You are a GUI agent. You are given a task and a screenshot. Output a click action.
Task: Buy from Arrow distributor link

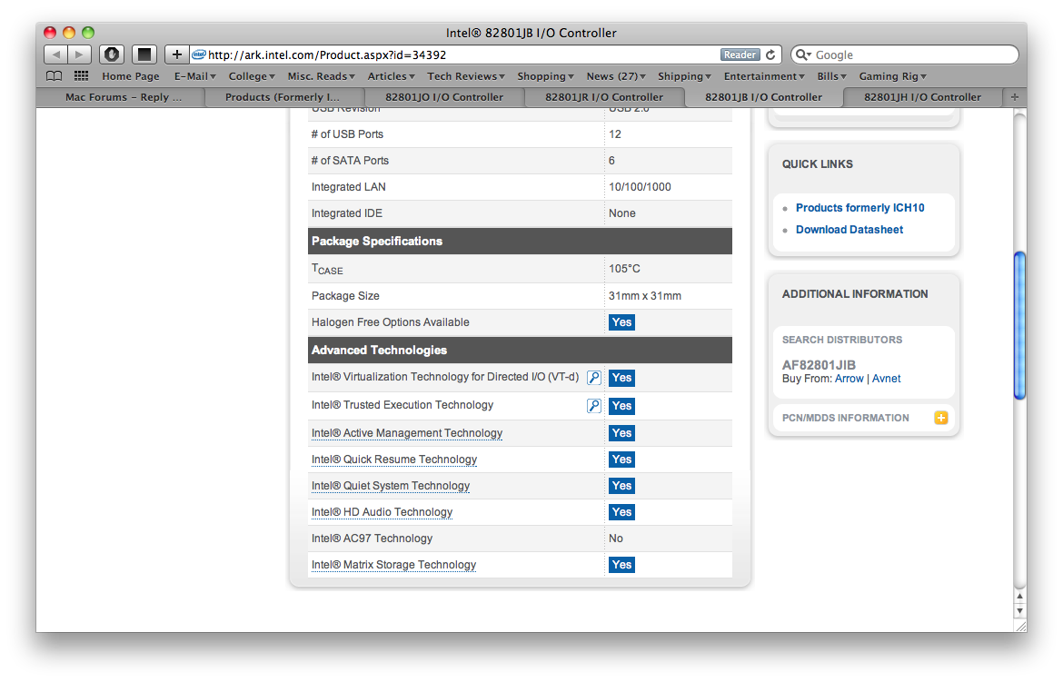[x=849, y=379]
